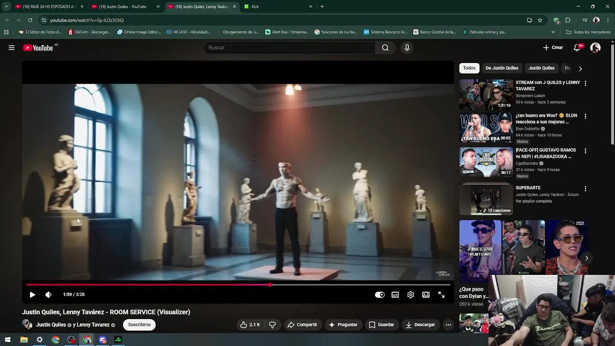Open the YouTube account avatar menu

coord(595,48)
